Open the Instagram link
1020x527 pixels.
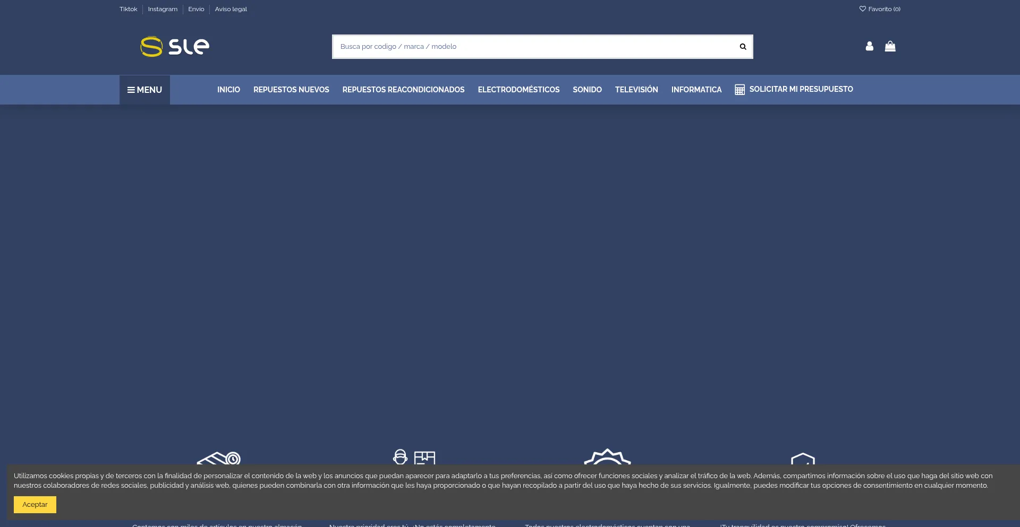click(163, 9)
